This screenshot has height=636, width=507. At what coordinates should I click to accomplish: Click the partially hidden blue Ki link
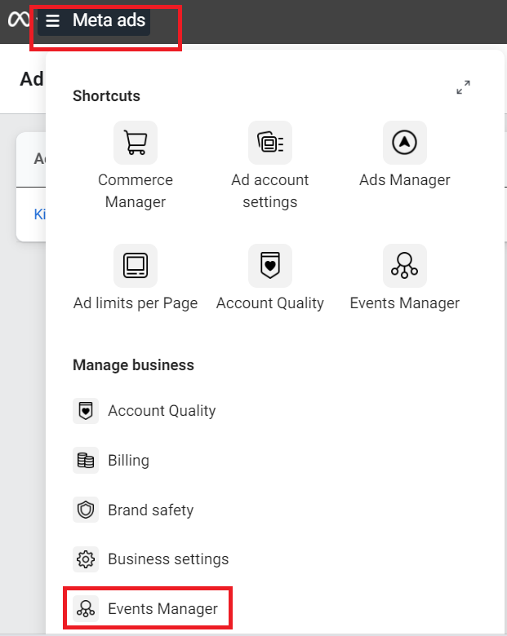40,214
